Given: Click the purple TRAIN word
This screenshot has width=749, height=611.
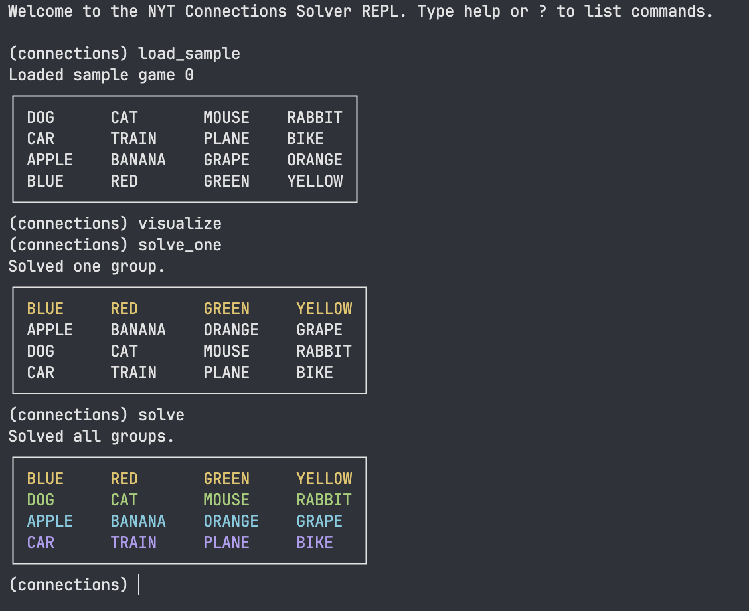Looking at the screenshot, I should click(133, 542).
